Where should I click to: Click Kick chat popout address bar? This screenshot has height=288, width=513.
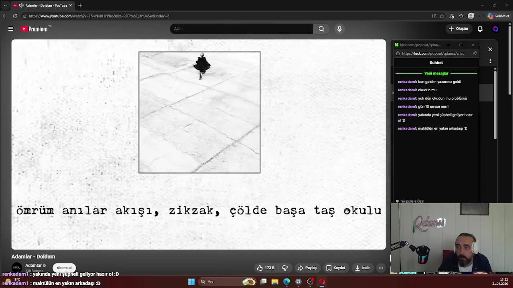(433, 53)
